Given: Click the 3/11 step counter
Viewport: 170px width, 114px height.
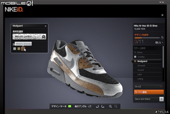Looking at the screenshot, I should (x=139, y=42).
